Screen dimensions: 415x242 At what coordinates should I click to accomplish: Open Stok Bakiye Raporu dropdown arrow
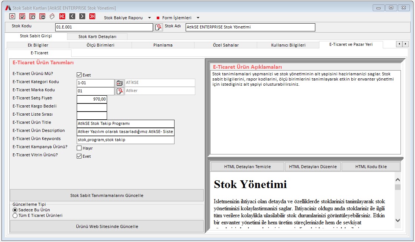coord(149,18)
